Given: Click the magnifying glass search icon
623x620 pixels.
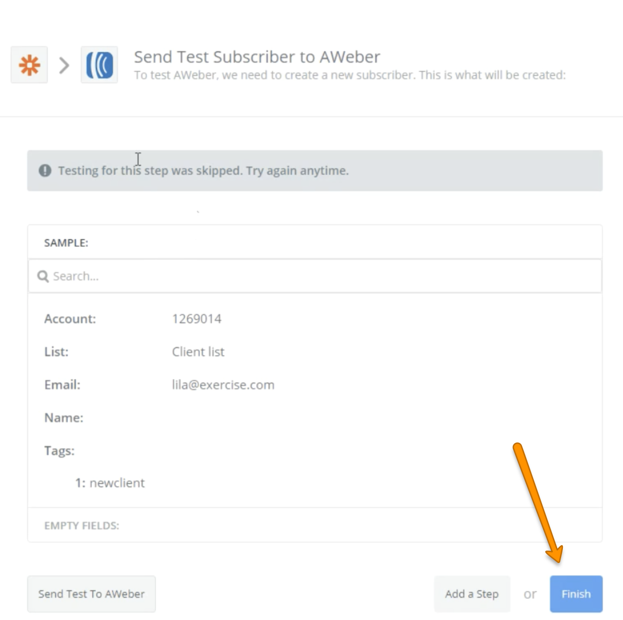Looking at the screenshot, I should tap(43, 276).
